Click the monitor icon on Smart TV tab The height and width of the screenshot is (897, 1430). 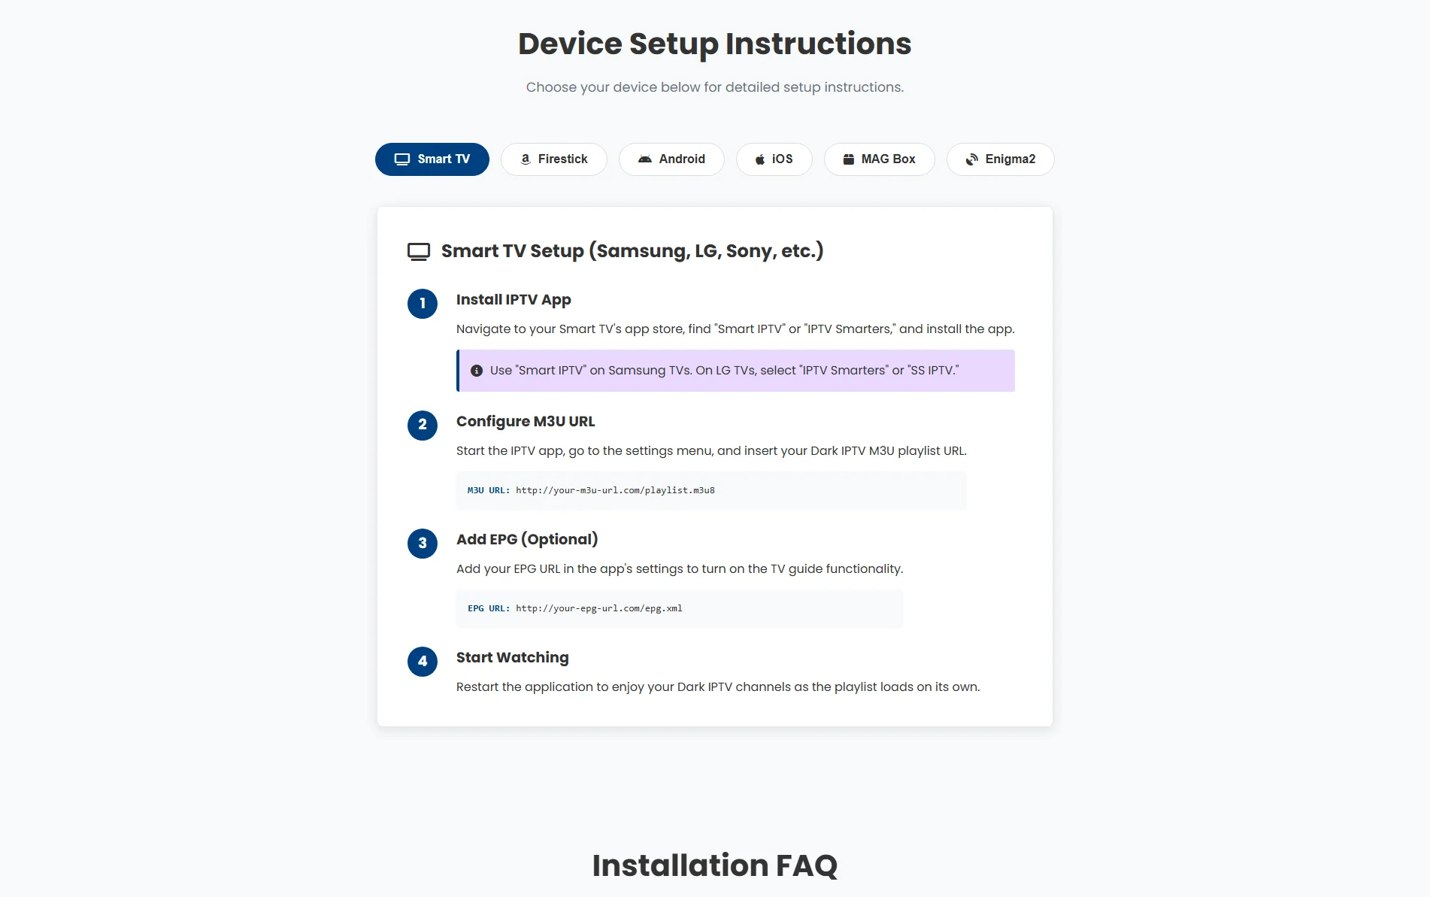click(x=401, y=159)
